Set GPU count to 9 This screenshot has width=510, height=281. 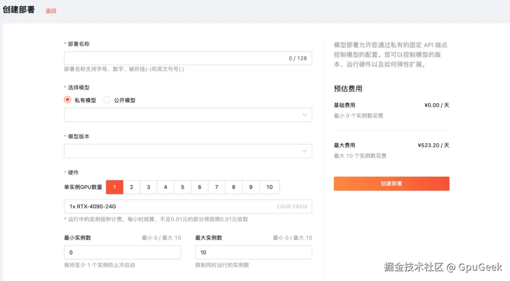point(251,187)
